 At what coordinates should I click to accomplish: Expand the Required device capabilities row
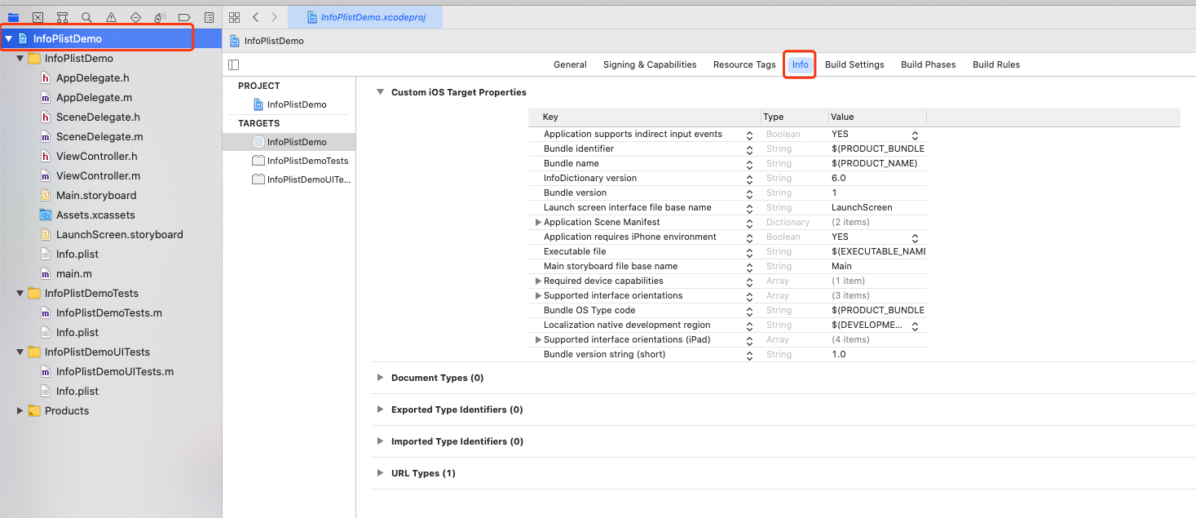click(x=538, y=281)
